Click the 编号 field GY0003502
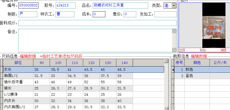The width and height of the screenshot is (230, 110). pos(28,5)
